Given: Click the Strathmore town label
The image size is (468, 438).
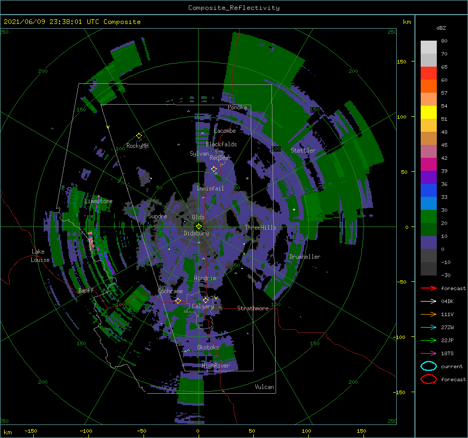Looking at the screenshot, I should tap(253, 308).
